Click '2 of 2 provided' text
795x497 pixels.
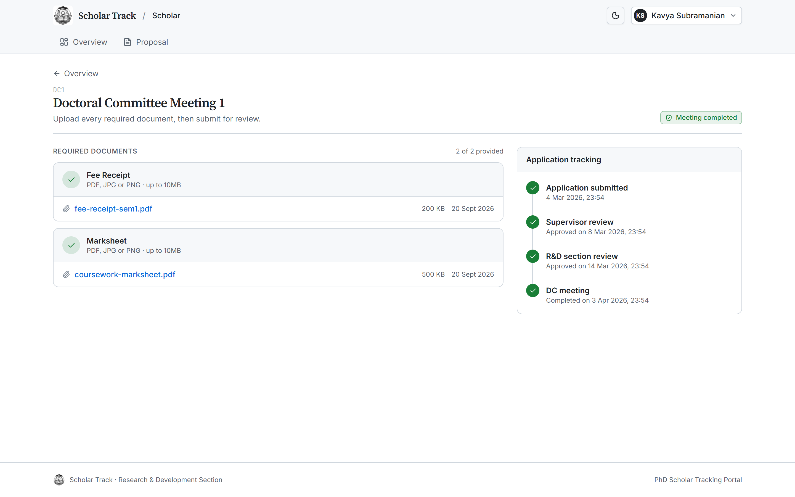[479, 151]
